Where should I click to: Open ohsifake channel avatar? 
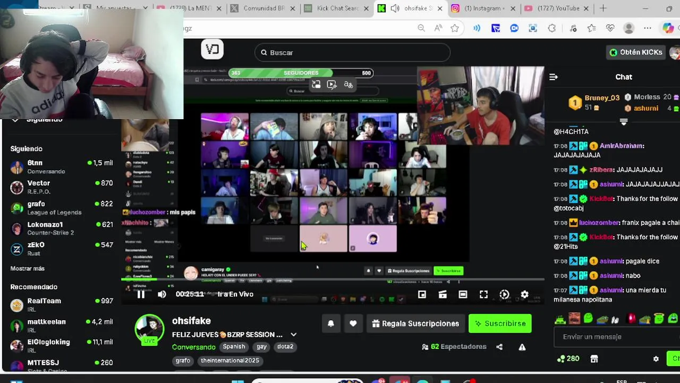(149, 329)
